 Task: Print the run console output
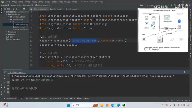point(8,89)
